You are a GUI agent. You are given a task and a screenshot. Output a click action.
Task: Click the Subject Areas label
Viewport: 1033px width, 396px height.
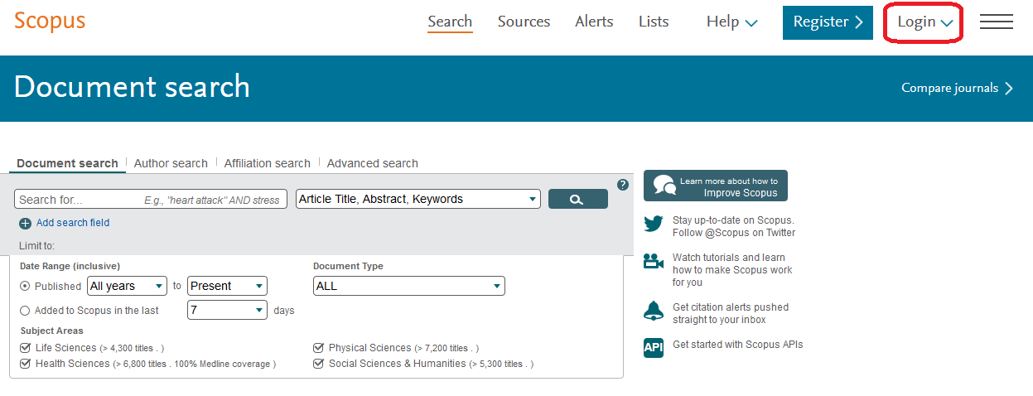pyautogui.click(x=51, y=331)
